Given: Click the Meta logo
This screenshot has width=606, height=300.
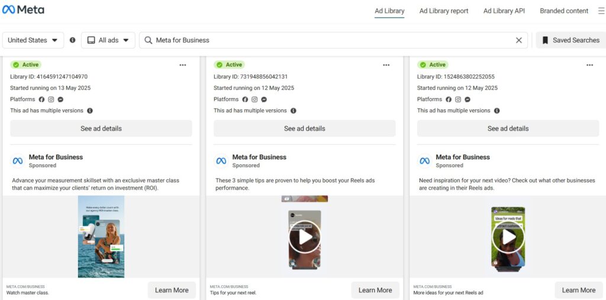Looking at the screenshot, I should pyautogui.click(x=23, y=9).
